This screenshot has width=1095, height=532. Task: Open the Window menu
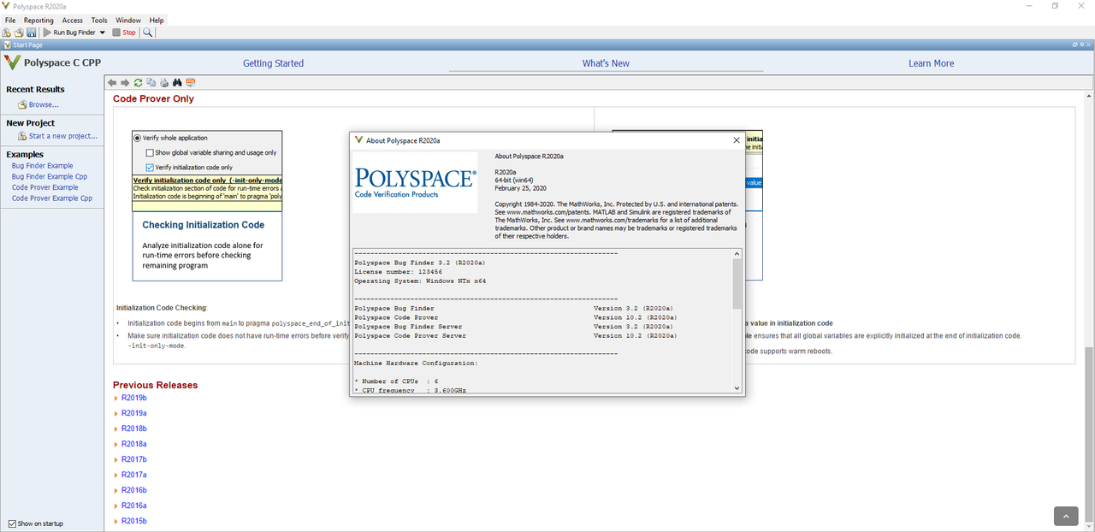click(x=128, y=20)
